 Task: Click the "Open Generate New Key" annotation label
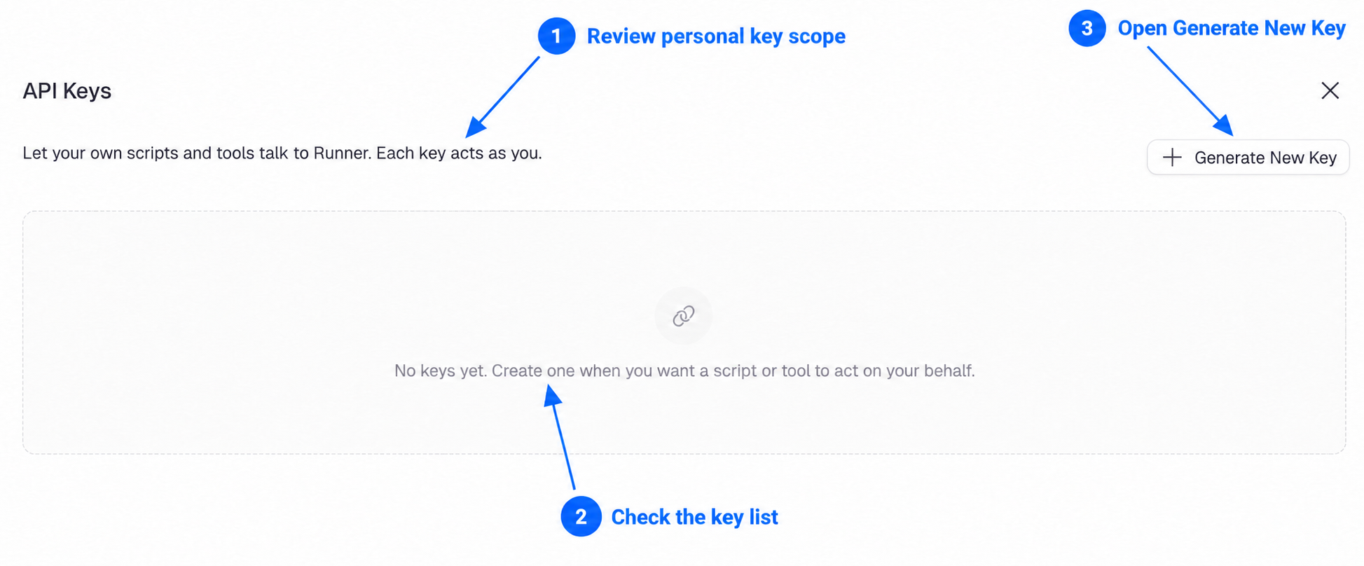(1232, 28)
